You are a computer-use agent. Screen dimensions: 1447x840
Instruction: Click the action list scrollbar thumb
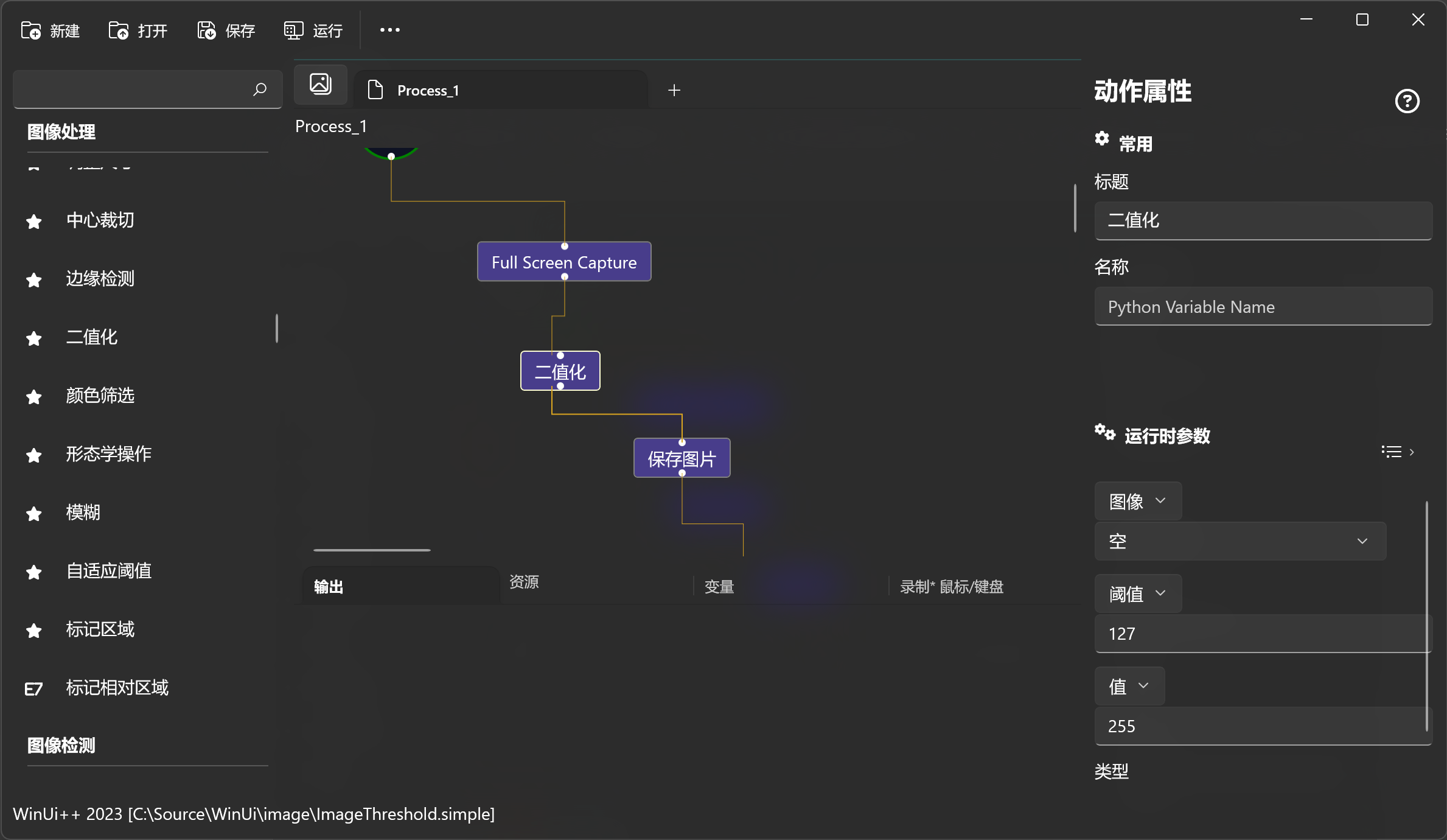pyautogui.click(x=277, y=329)
